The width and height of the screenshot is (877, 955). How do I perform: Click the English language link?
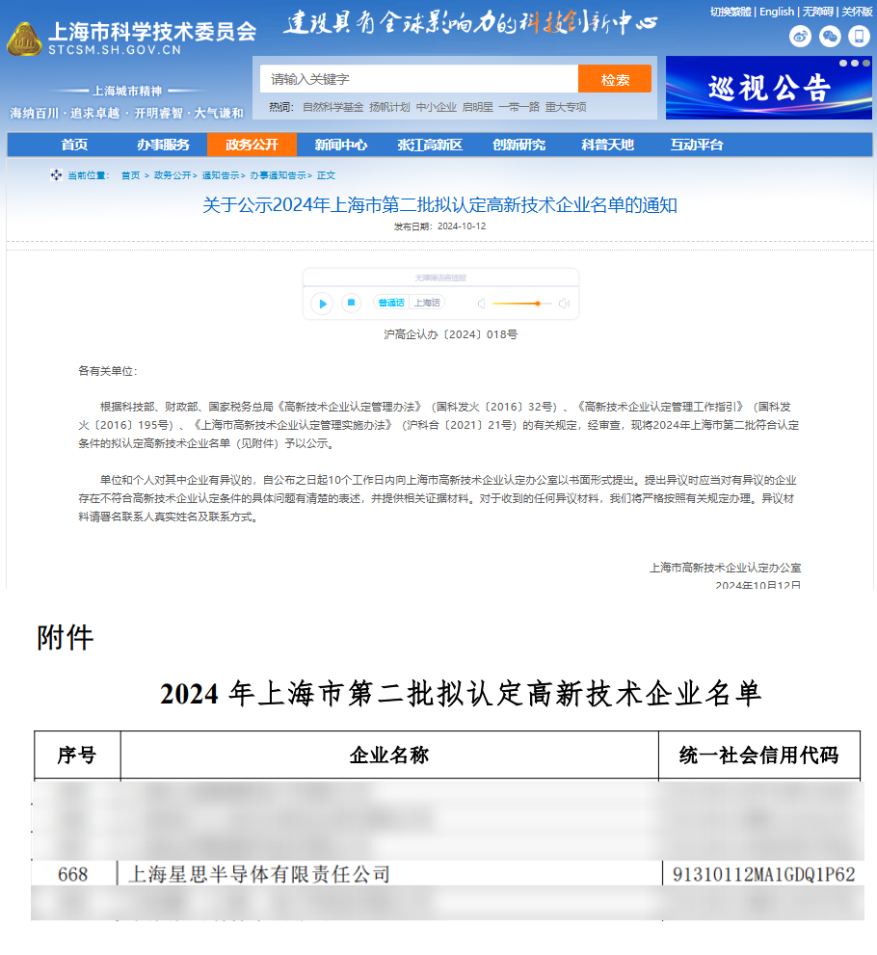coord(777,12)
